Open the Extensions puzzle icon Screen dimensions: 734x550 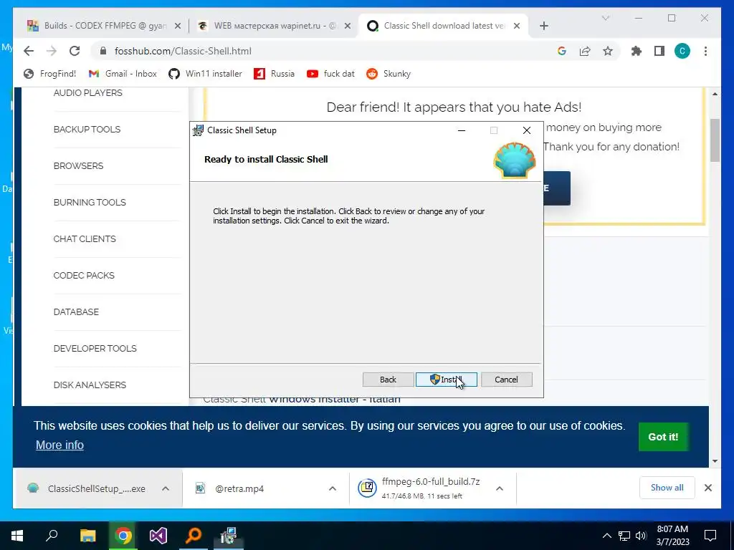[637, 51]
